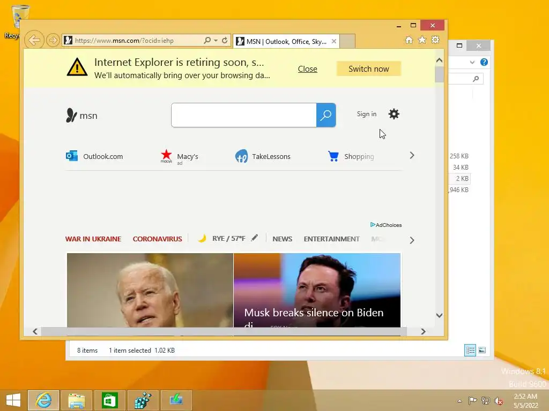Screen dimensions: 549x411
Task: Click the Switch now button
Action: click(369, 68)
